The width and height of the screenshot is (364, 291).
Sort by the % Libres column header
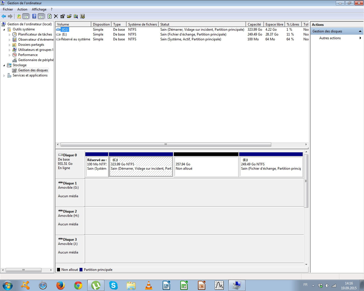(x=293, y=24)
